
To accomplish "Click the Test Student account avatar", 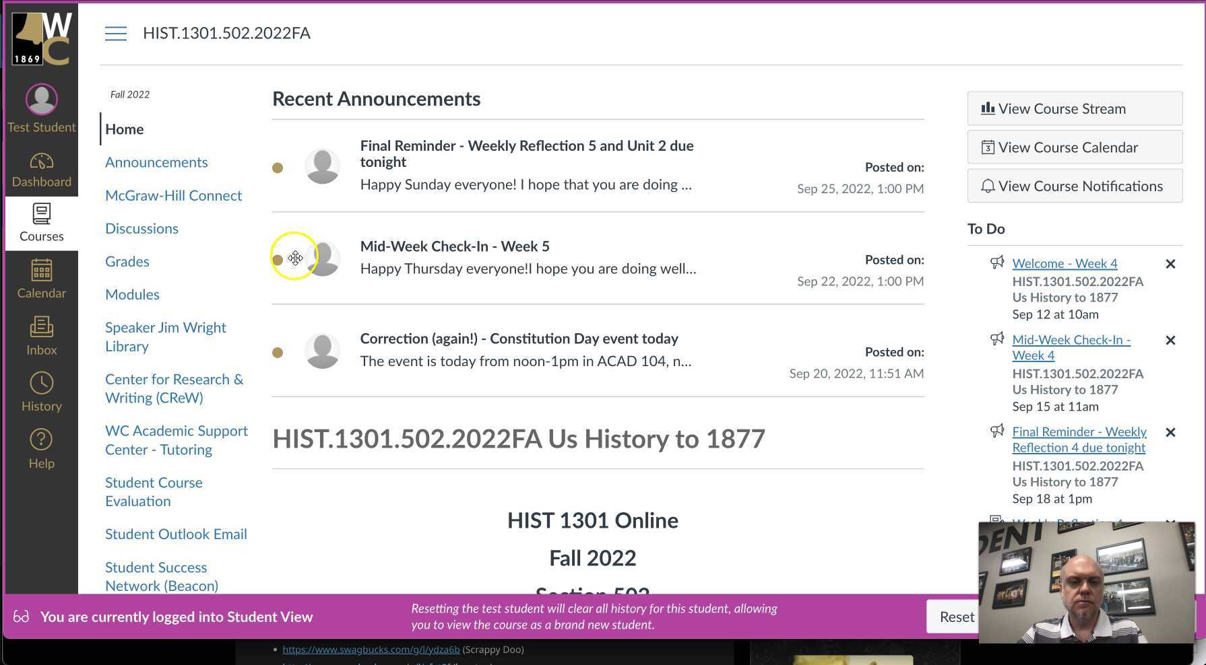I will pyautogui.click(x=41, y=100).
